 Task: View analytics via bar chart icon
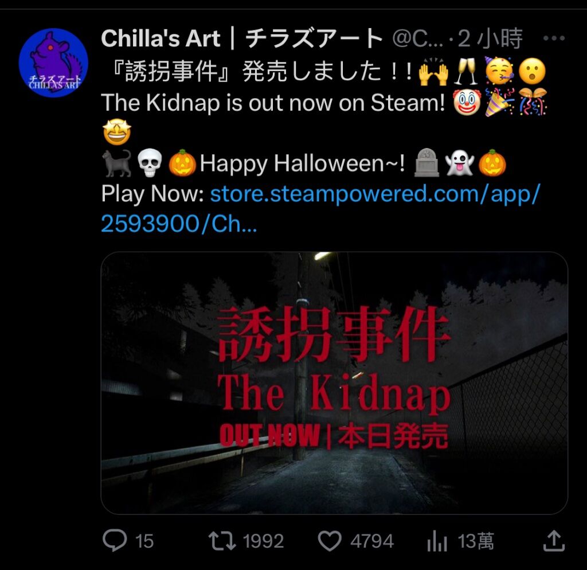(437, 541)
